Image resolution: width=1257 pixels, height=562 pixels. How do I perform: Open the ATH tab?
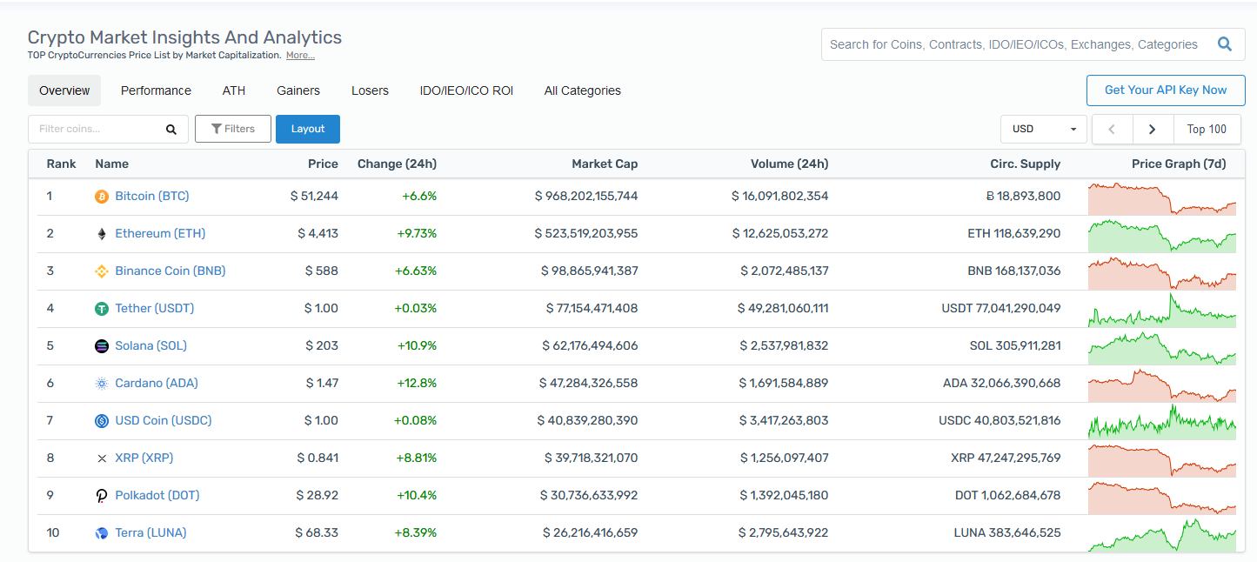[234, 90]
